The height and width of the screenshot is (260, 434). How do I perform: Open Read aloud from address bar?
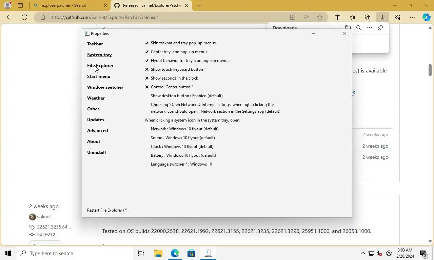(x=306, y=17)
